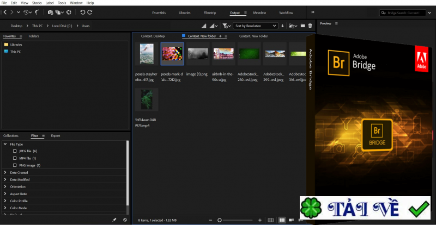Enable the MP4 file filter checkbox
The width and height of the screenshot is (436, 225).
pyautogui.click(x=15, y=158)
